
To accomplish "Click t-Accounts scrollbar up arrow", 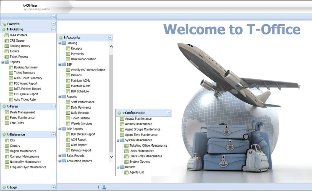I will tap(111, 47).
